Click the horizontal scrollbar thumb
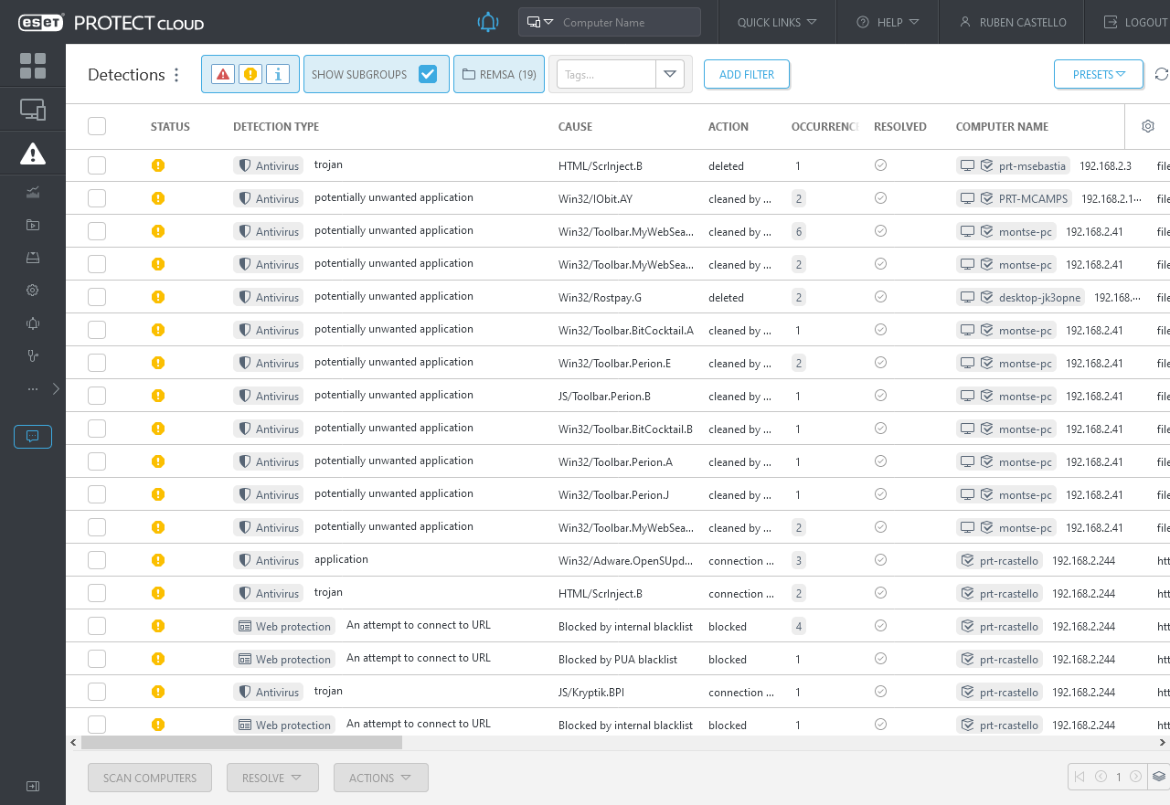The height and width of the screenshot is (805, 1170). pyautogui.click(x=241, y=743)
